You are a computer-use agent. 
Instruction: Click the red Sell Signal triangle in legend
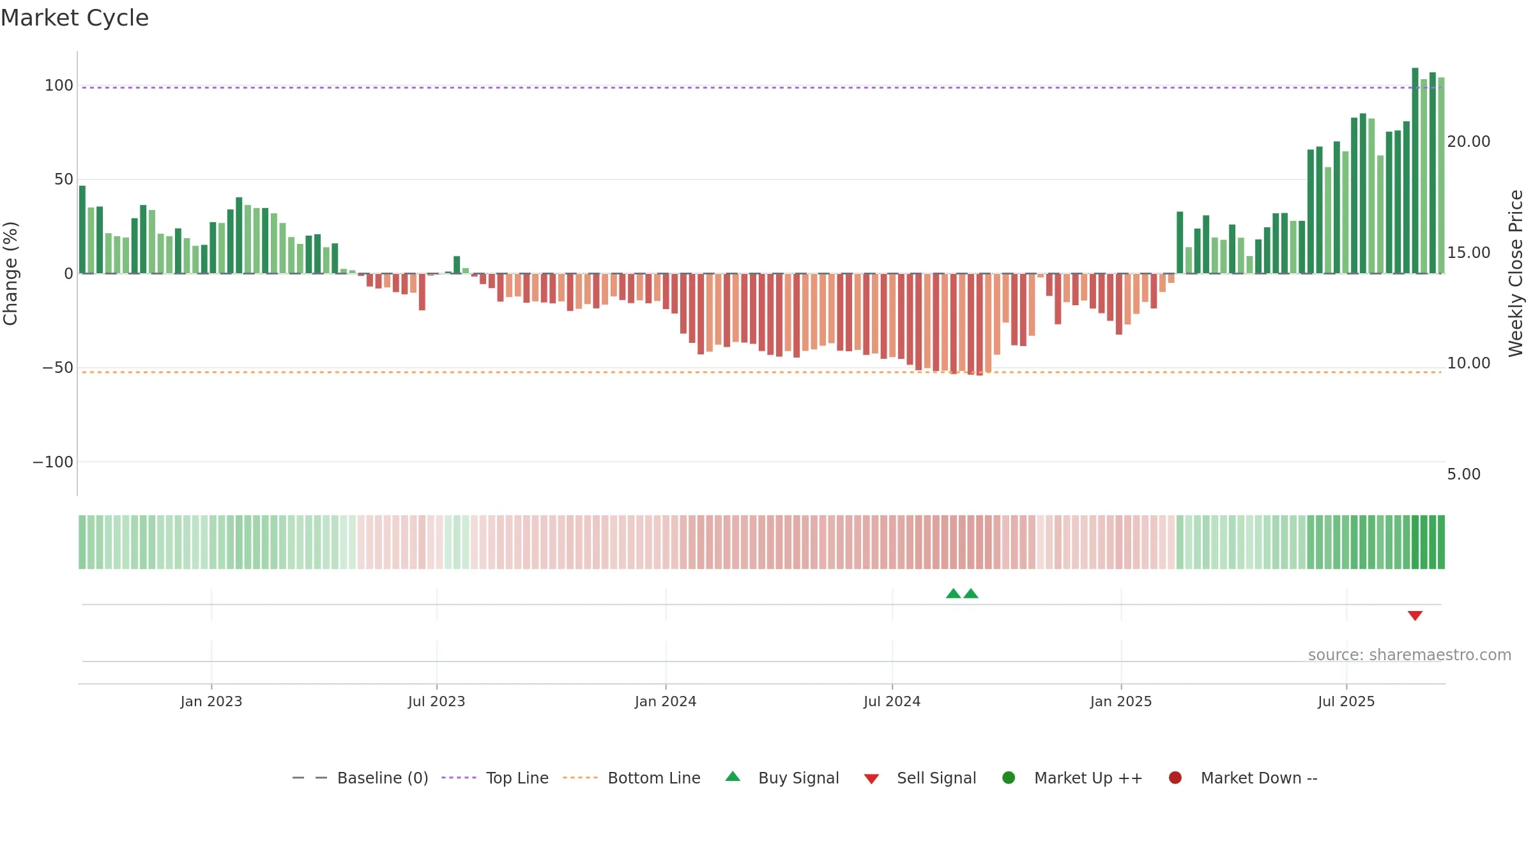(x=871, y=779)
